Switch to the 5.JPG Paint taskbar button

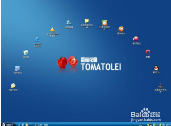coord(41,125)
